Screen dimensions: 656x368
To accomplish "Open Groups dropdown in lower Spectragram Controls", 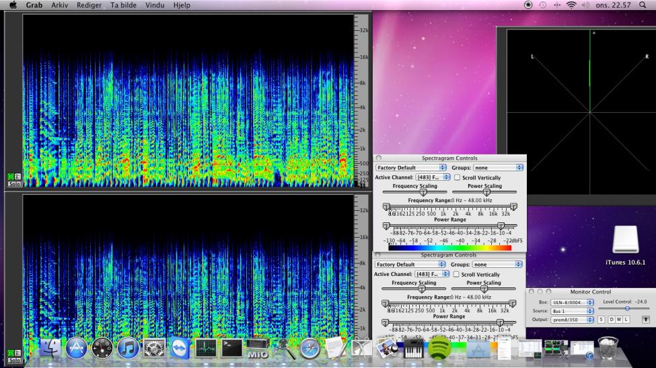I will point(497,265).
